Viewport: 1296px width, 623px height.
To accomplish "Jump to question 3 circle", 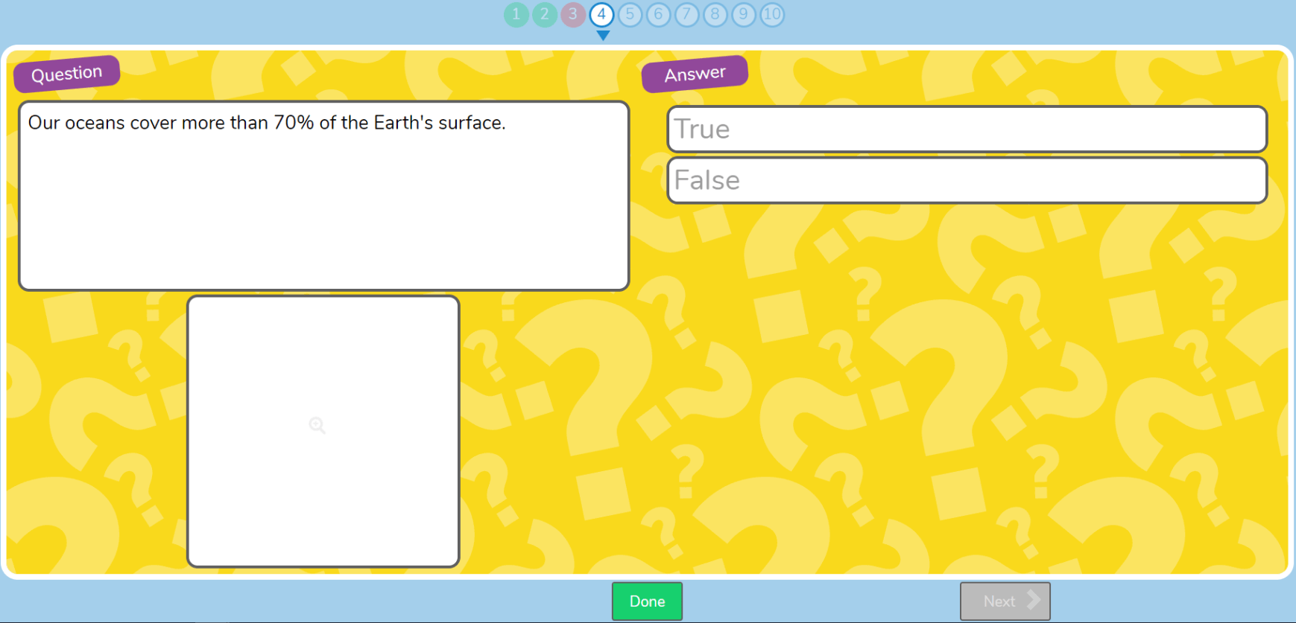I will click(573, 14).
